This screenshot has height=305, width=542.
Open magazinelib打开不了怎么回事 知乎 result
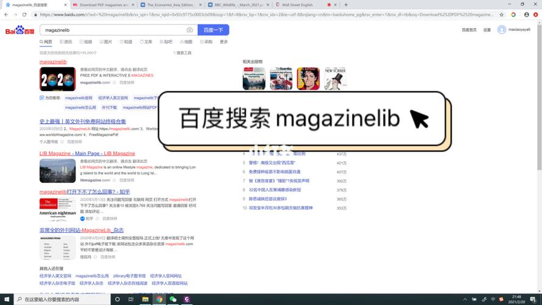[85, 192]
